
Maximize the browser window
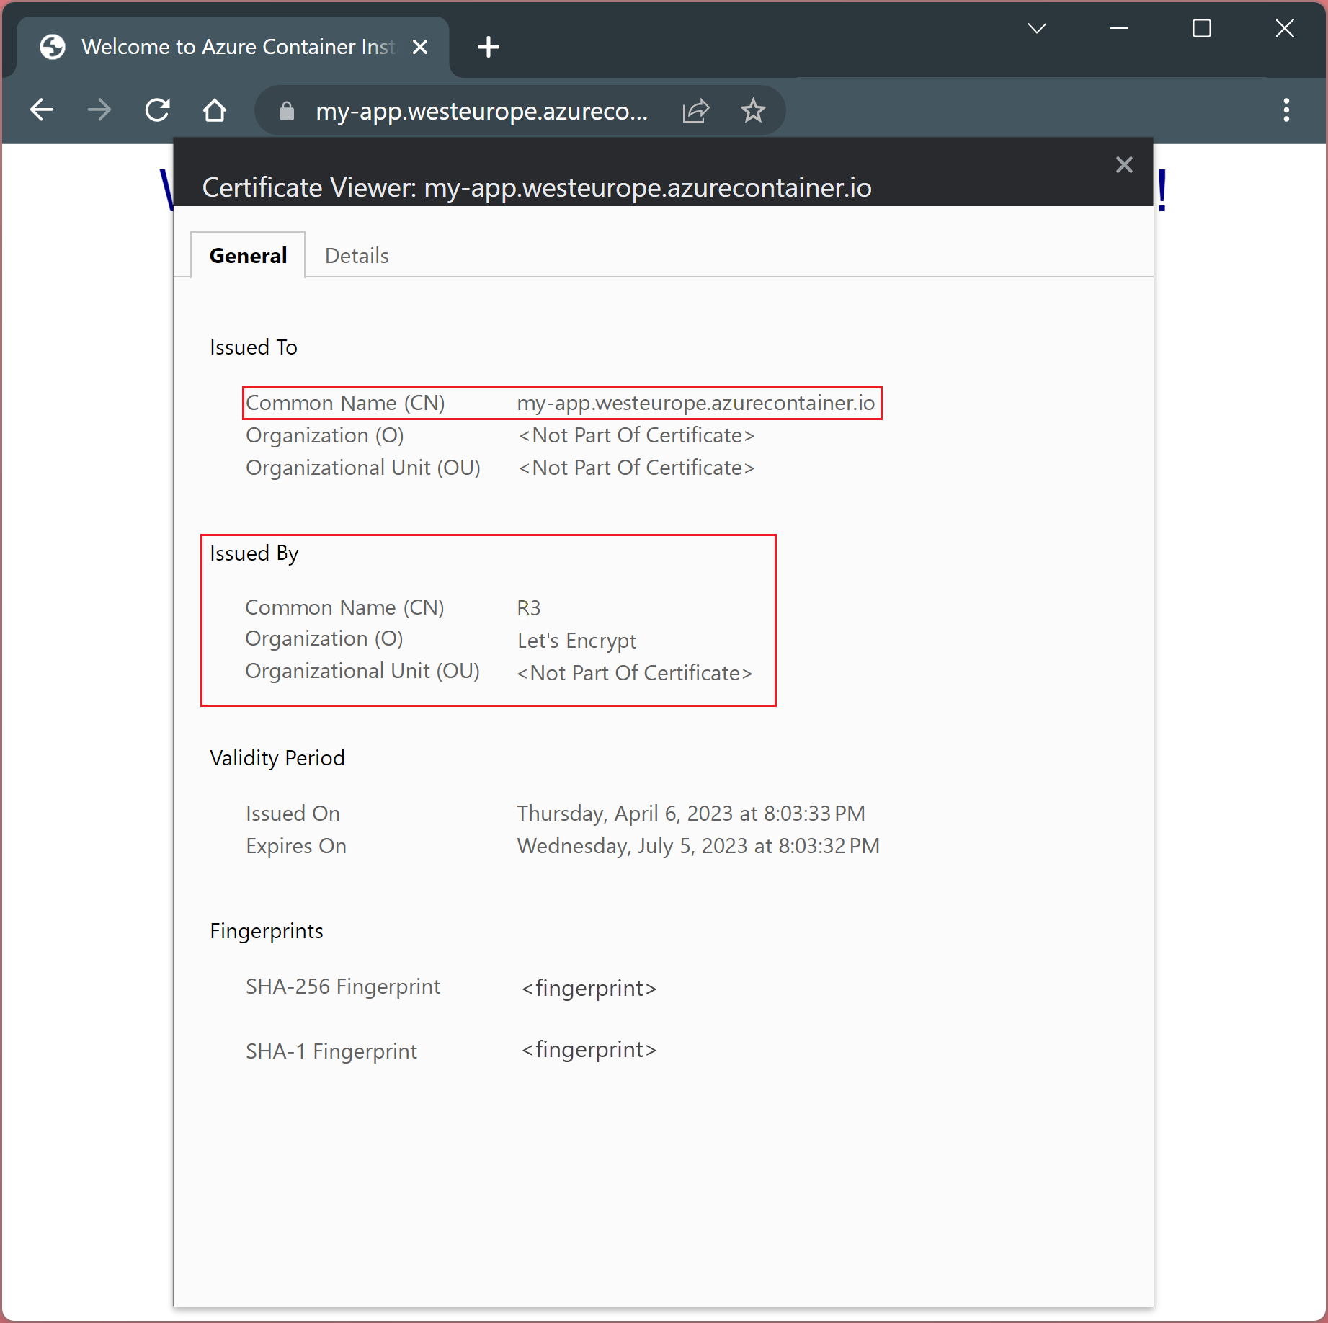[1202, 29]
